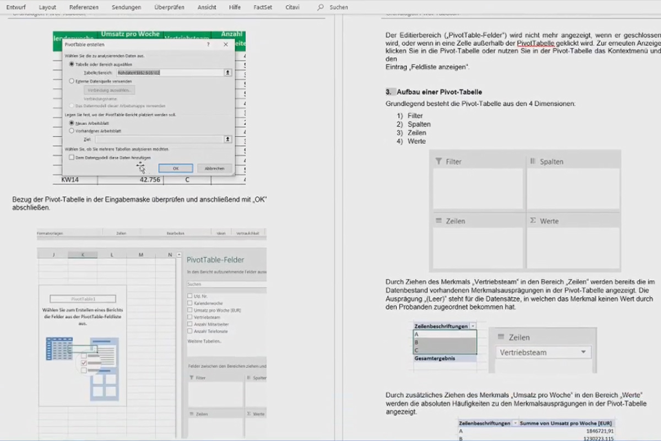This screenshot has height=441, width=661.
Task: Click the Suchen box in PivotTable-Felder pane
Action: 226,284
